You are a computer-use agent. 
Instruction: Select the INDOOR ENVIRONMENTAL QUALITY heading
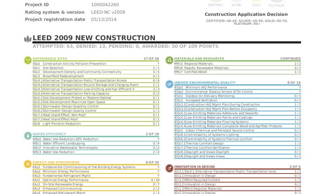coord(205,83)
